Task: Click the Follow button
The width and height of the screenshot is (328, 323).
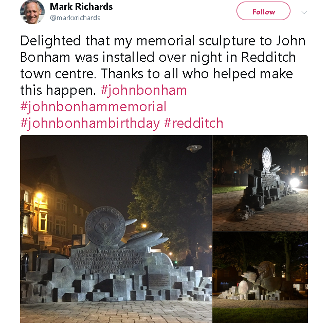Action: (x=263, y=11)
